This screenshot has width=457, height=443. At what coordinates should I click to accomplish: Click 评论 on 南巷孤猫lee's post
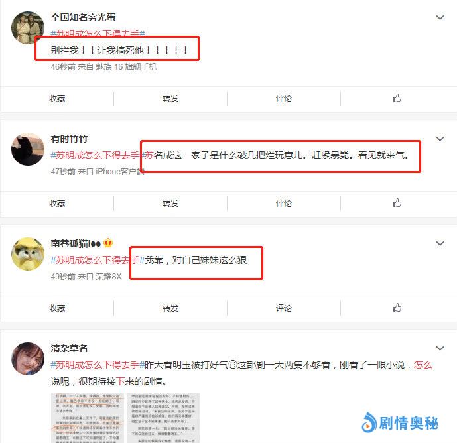point(284,308)
